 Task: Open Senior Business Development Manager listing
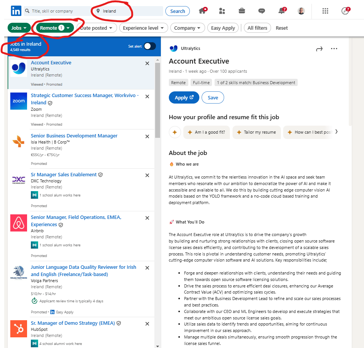(x=74, y=136)
